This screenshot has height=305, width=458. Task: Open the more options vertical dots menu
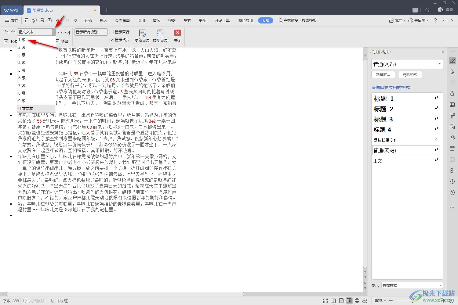(443, 20)
